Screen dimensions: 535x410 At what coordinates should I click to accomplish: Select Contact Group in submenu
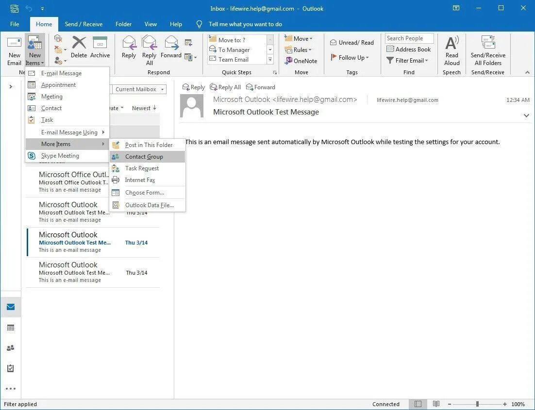click(x=148, y=157)
